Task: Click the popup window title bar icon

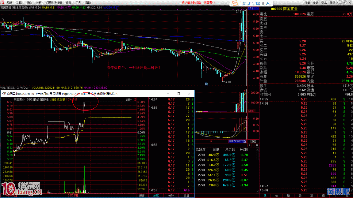Action: click(4, 94)
